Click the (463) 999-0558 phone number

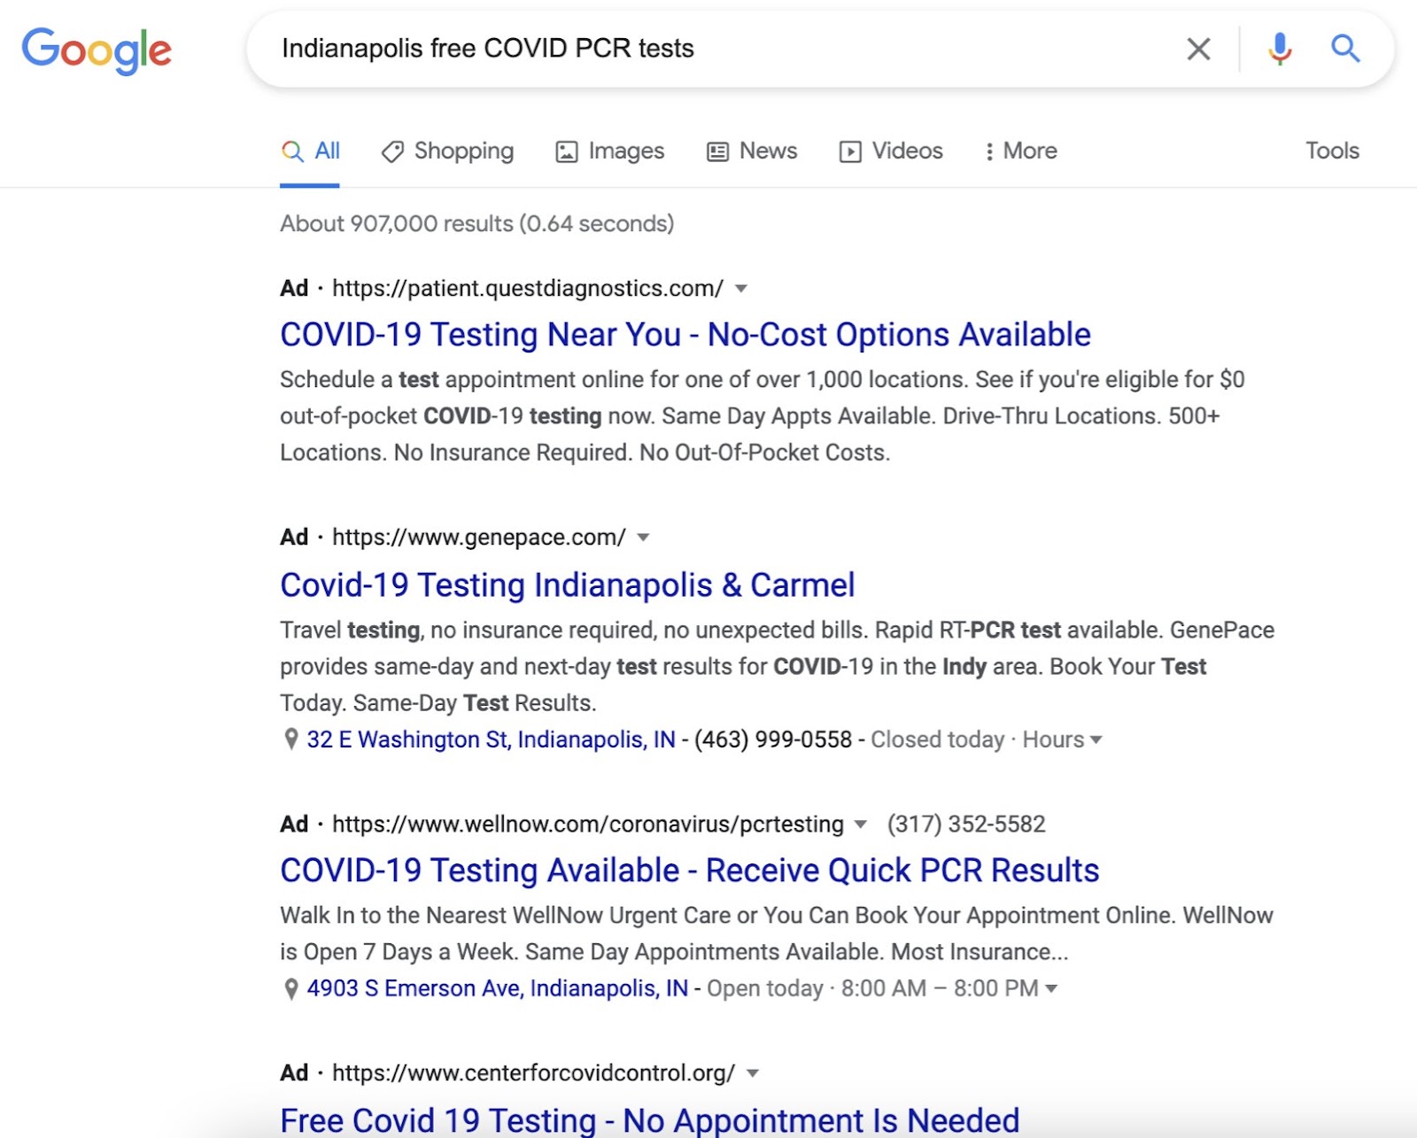[x=773, y=739]
